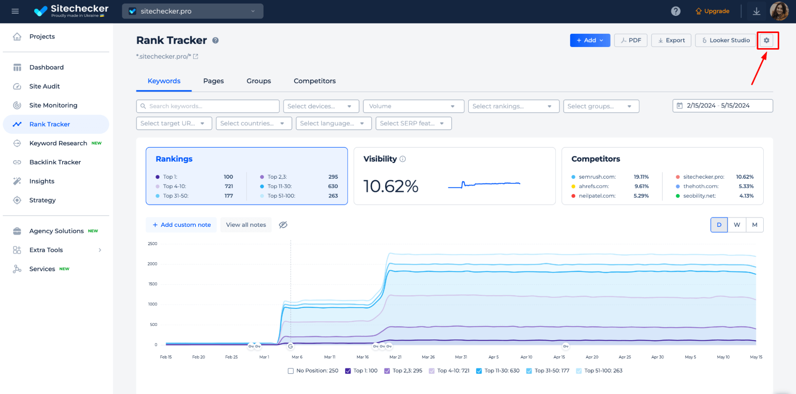Click the Looker Studio button
The width and height of the screenshot is (796, 394).
pyautogui.click(x=726, y=40)
